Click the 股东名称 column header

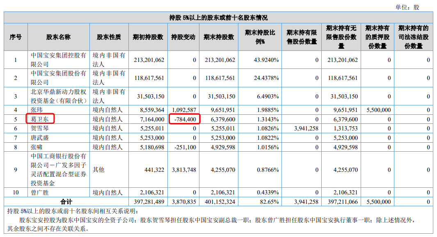pyautogui.click(x=58, y=37)
